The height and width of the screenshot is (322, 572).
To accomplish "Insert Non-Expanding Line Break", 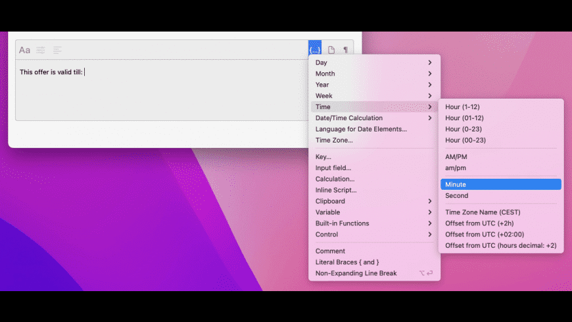I will coord(374,273).
